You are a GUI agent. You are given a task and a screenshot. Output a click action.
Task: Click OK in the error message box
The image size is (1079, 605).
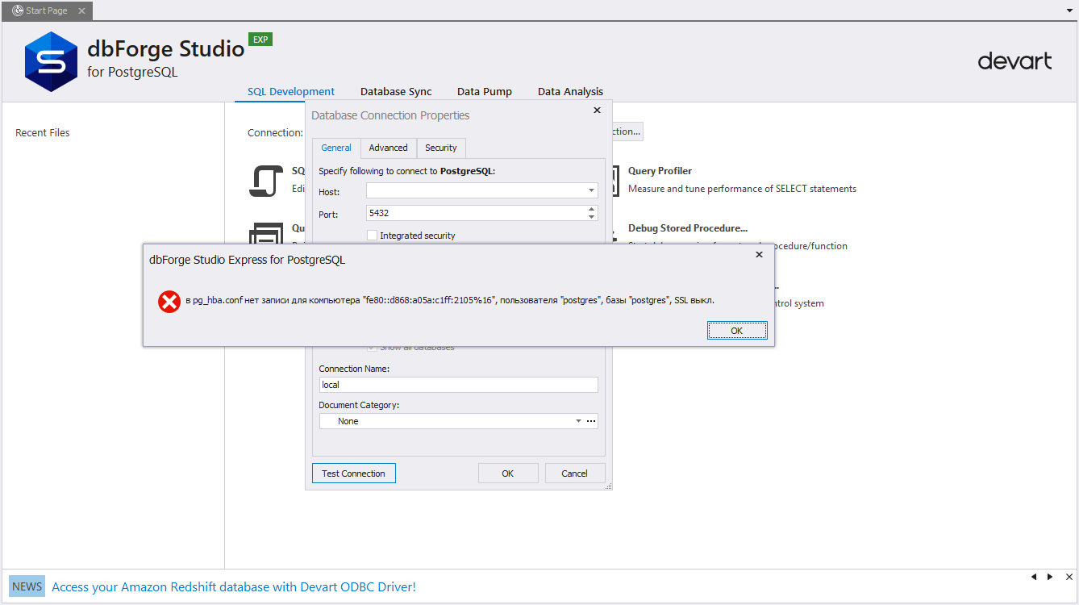tap(736, 331)
